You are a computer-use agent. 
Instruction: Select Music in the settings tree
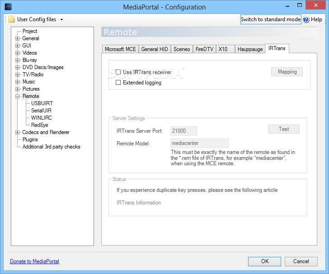(x=29, y=82)
